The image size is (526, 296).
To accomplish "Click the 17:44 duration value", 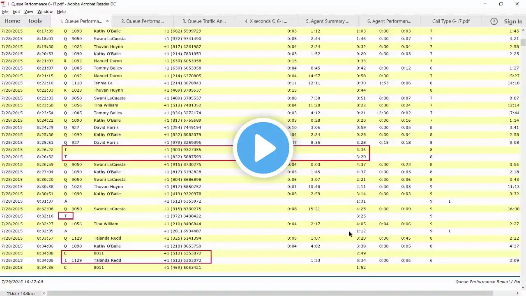I will [x=513, y=113].
